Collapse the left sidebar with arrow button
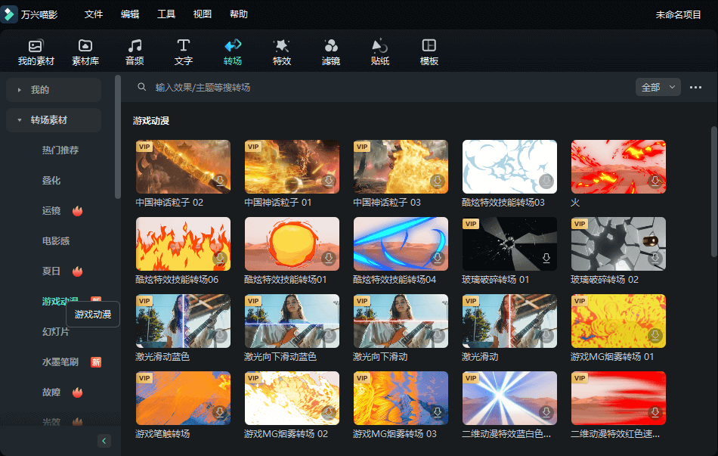 click(x=104, y=441)
